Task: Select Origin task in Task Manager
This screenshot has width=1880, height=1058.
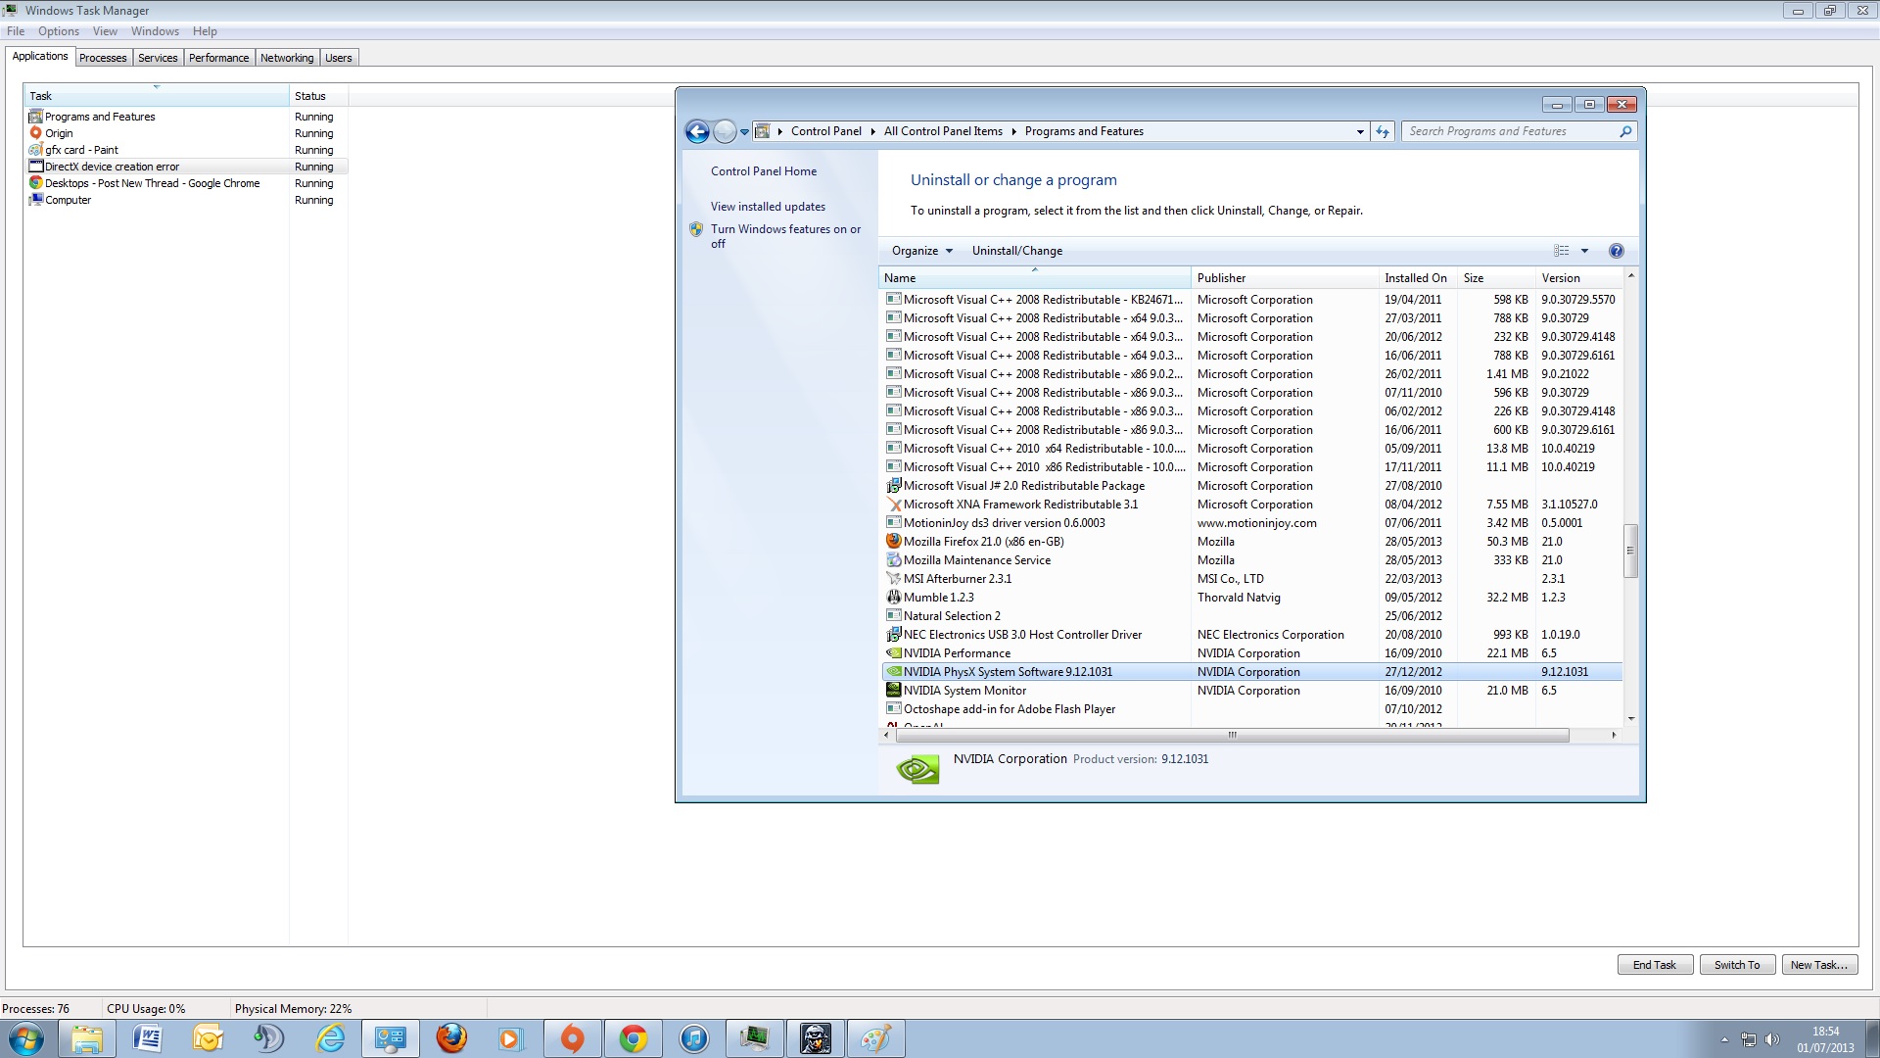Action: (x=186, y=133)
